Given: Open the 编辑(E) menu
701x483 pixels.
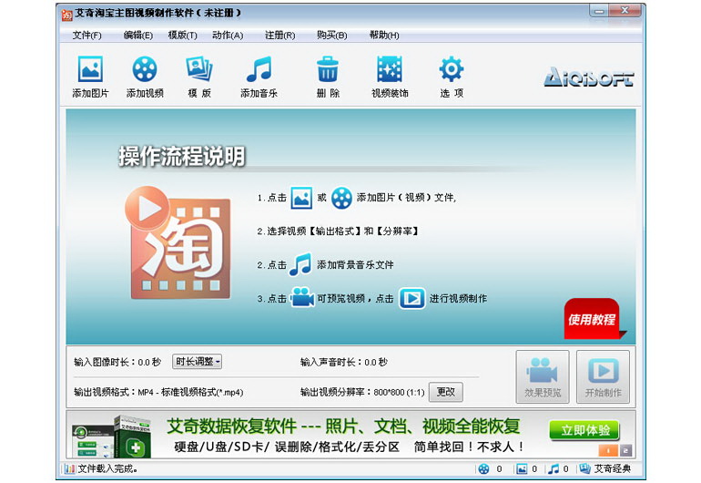Looking at the screenshot, I should tap(138, 35).
